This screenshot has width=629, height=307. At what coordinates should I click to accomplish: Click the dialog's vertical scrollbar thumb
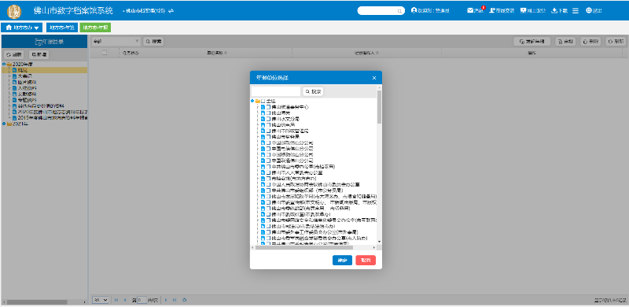(x=379, y=106)
